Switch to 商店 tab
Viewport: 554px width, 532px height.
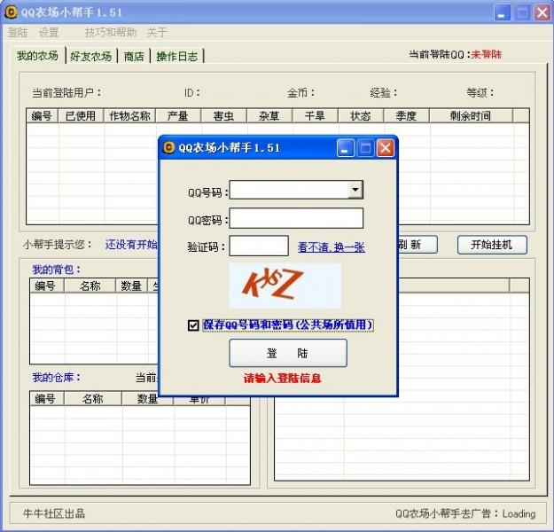pyautogui.click(x=134, y=56)
